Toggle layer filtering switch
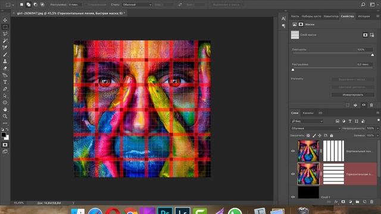Image resolution: width=381 pixels, height=214 pixels. coord(379,120)
